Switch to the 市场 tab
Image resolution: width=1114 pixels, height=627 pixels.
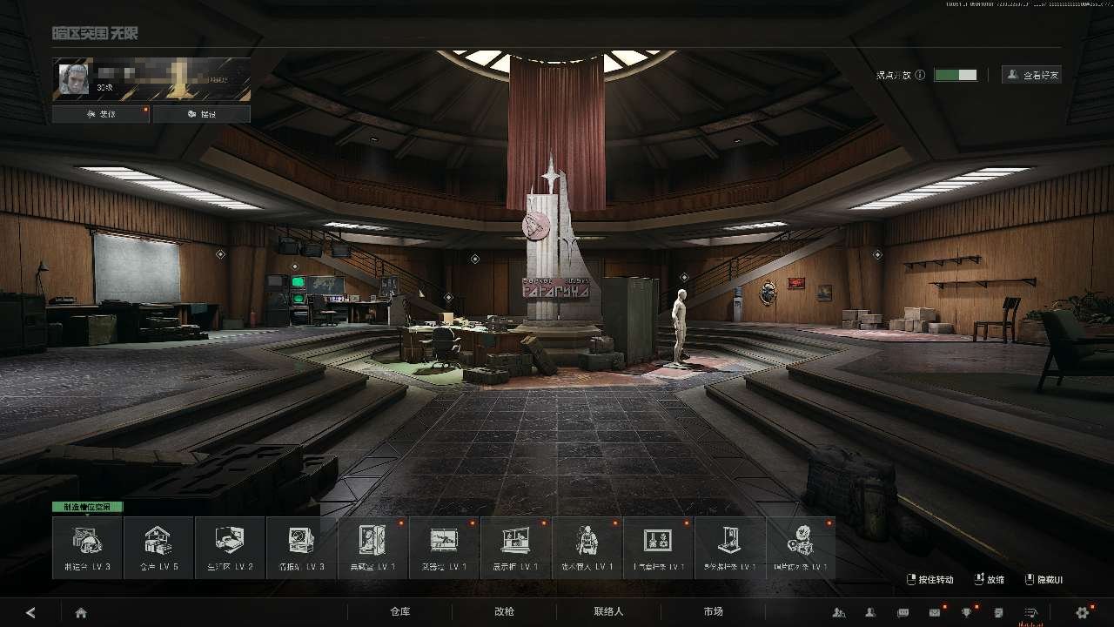coord(713,611)
